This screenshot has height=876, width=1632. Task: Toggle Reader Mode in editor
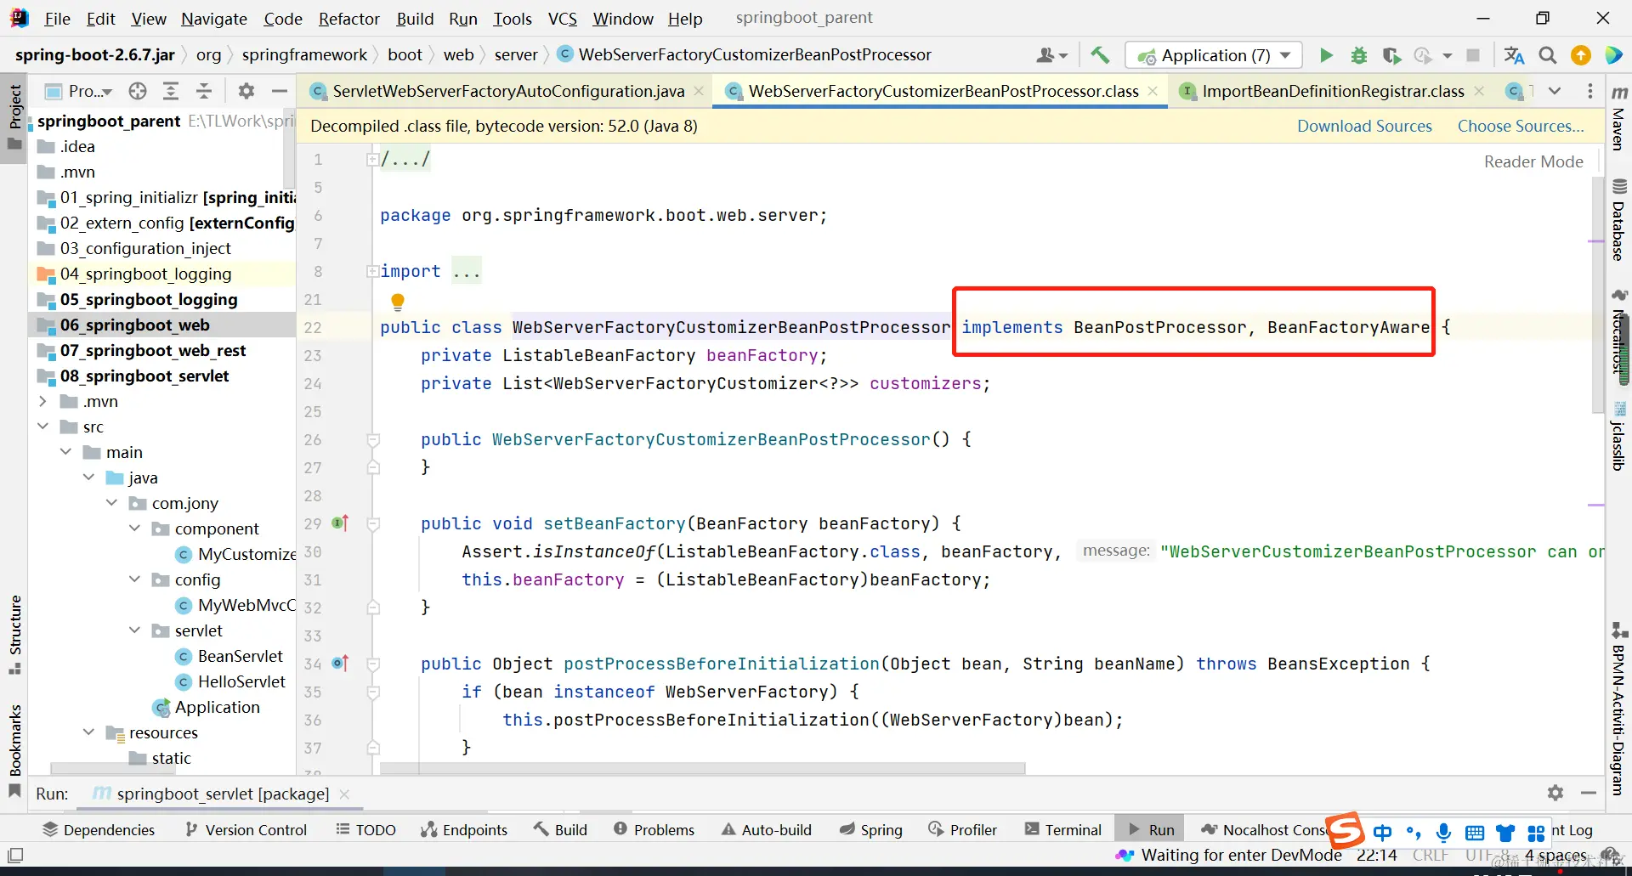coord(1533,161)
